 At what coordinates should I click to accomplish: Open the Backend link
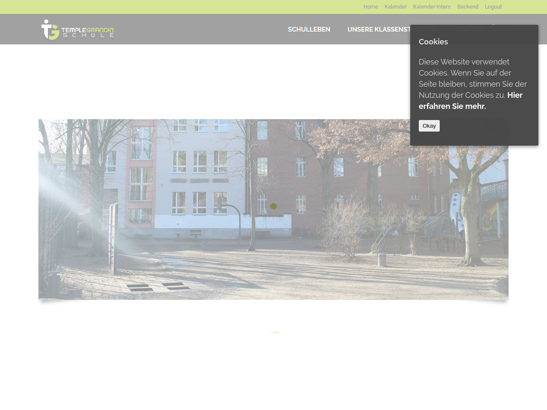point(468,7)
